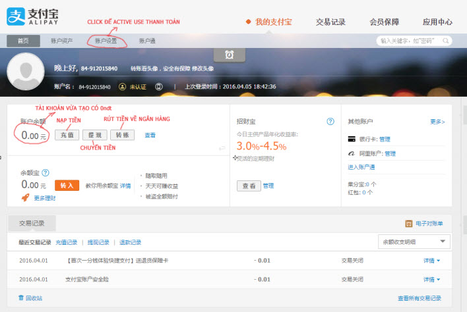Click the 修改头像 link
This screenshot has width=467, height=312.
point(202,68)
